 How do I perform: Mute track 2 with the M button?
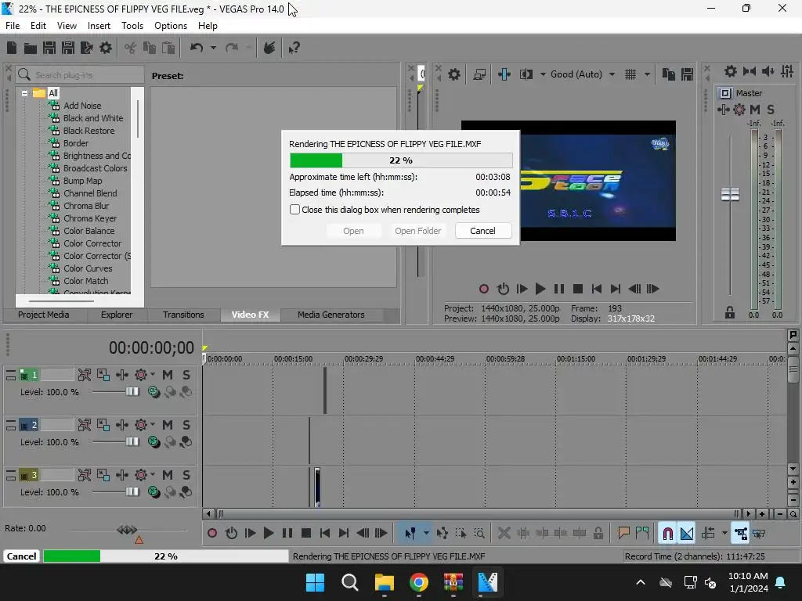click(x=168, y=425)
